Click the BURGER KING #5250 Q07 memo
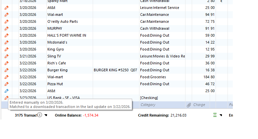The image size is (258, 139). pos(115,70)
